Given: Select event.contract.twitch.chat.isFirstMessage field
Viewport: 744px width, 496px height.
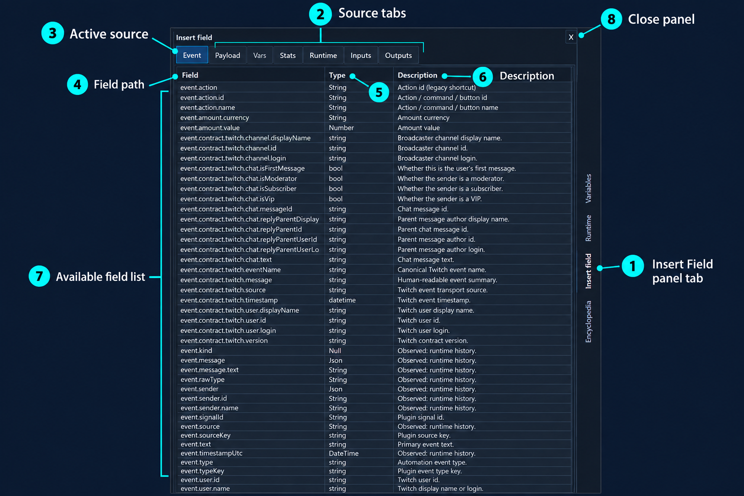Looking at the screenshot, I should pyautogui.click(x=374, y=169).
